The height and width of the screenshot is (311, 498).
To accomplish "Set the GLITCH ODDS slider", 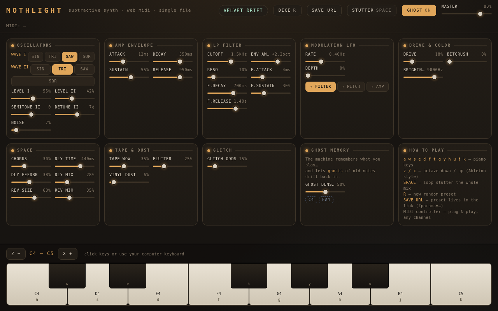I will pyautogui.click(x=227, y=166).
